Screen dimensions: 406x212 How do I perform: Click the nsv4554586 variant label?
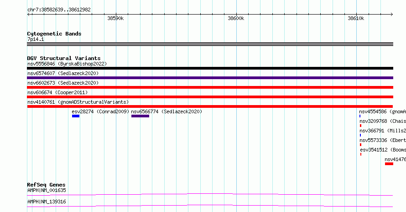(382, 111)
